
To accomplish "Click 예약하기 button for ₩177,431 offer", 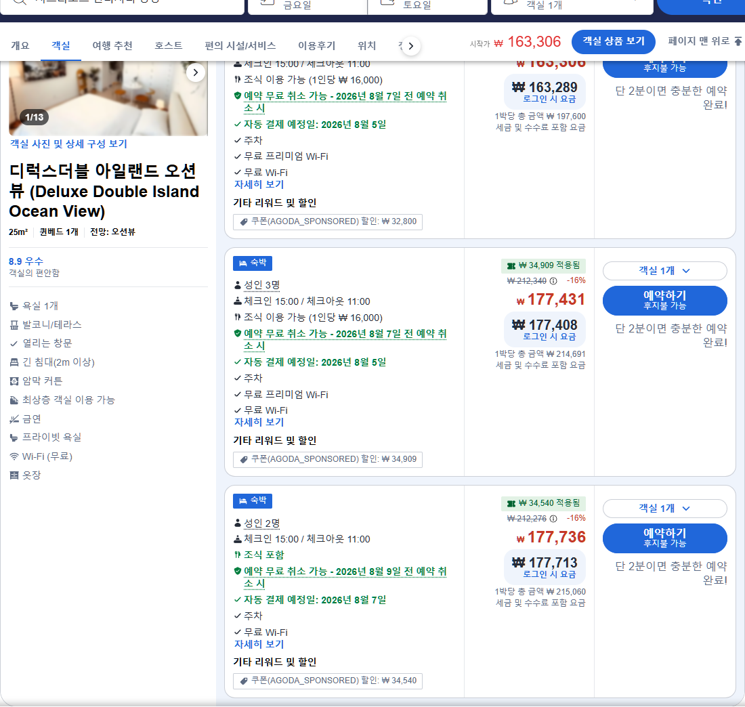I will click(664, 300).
